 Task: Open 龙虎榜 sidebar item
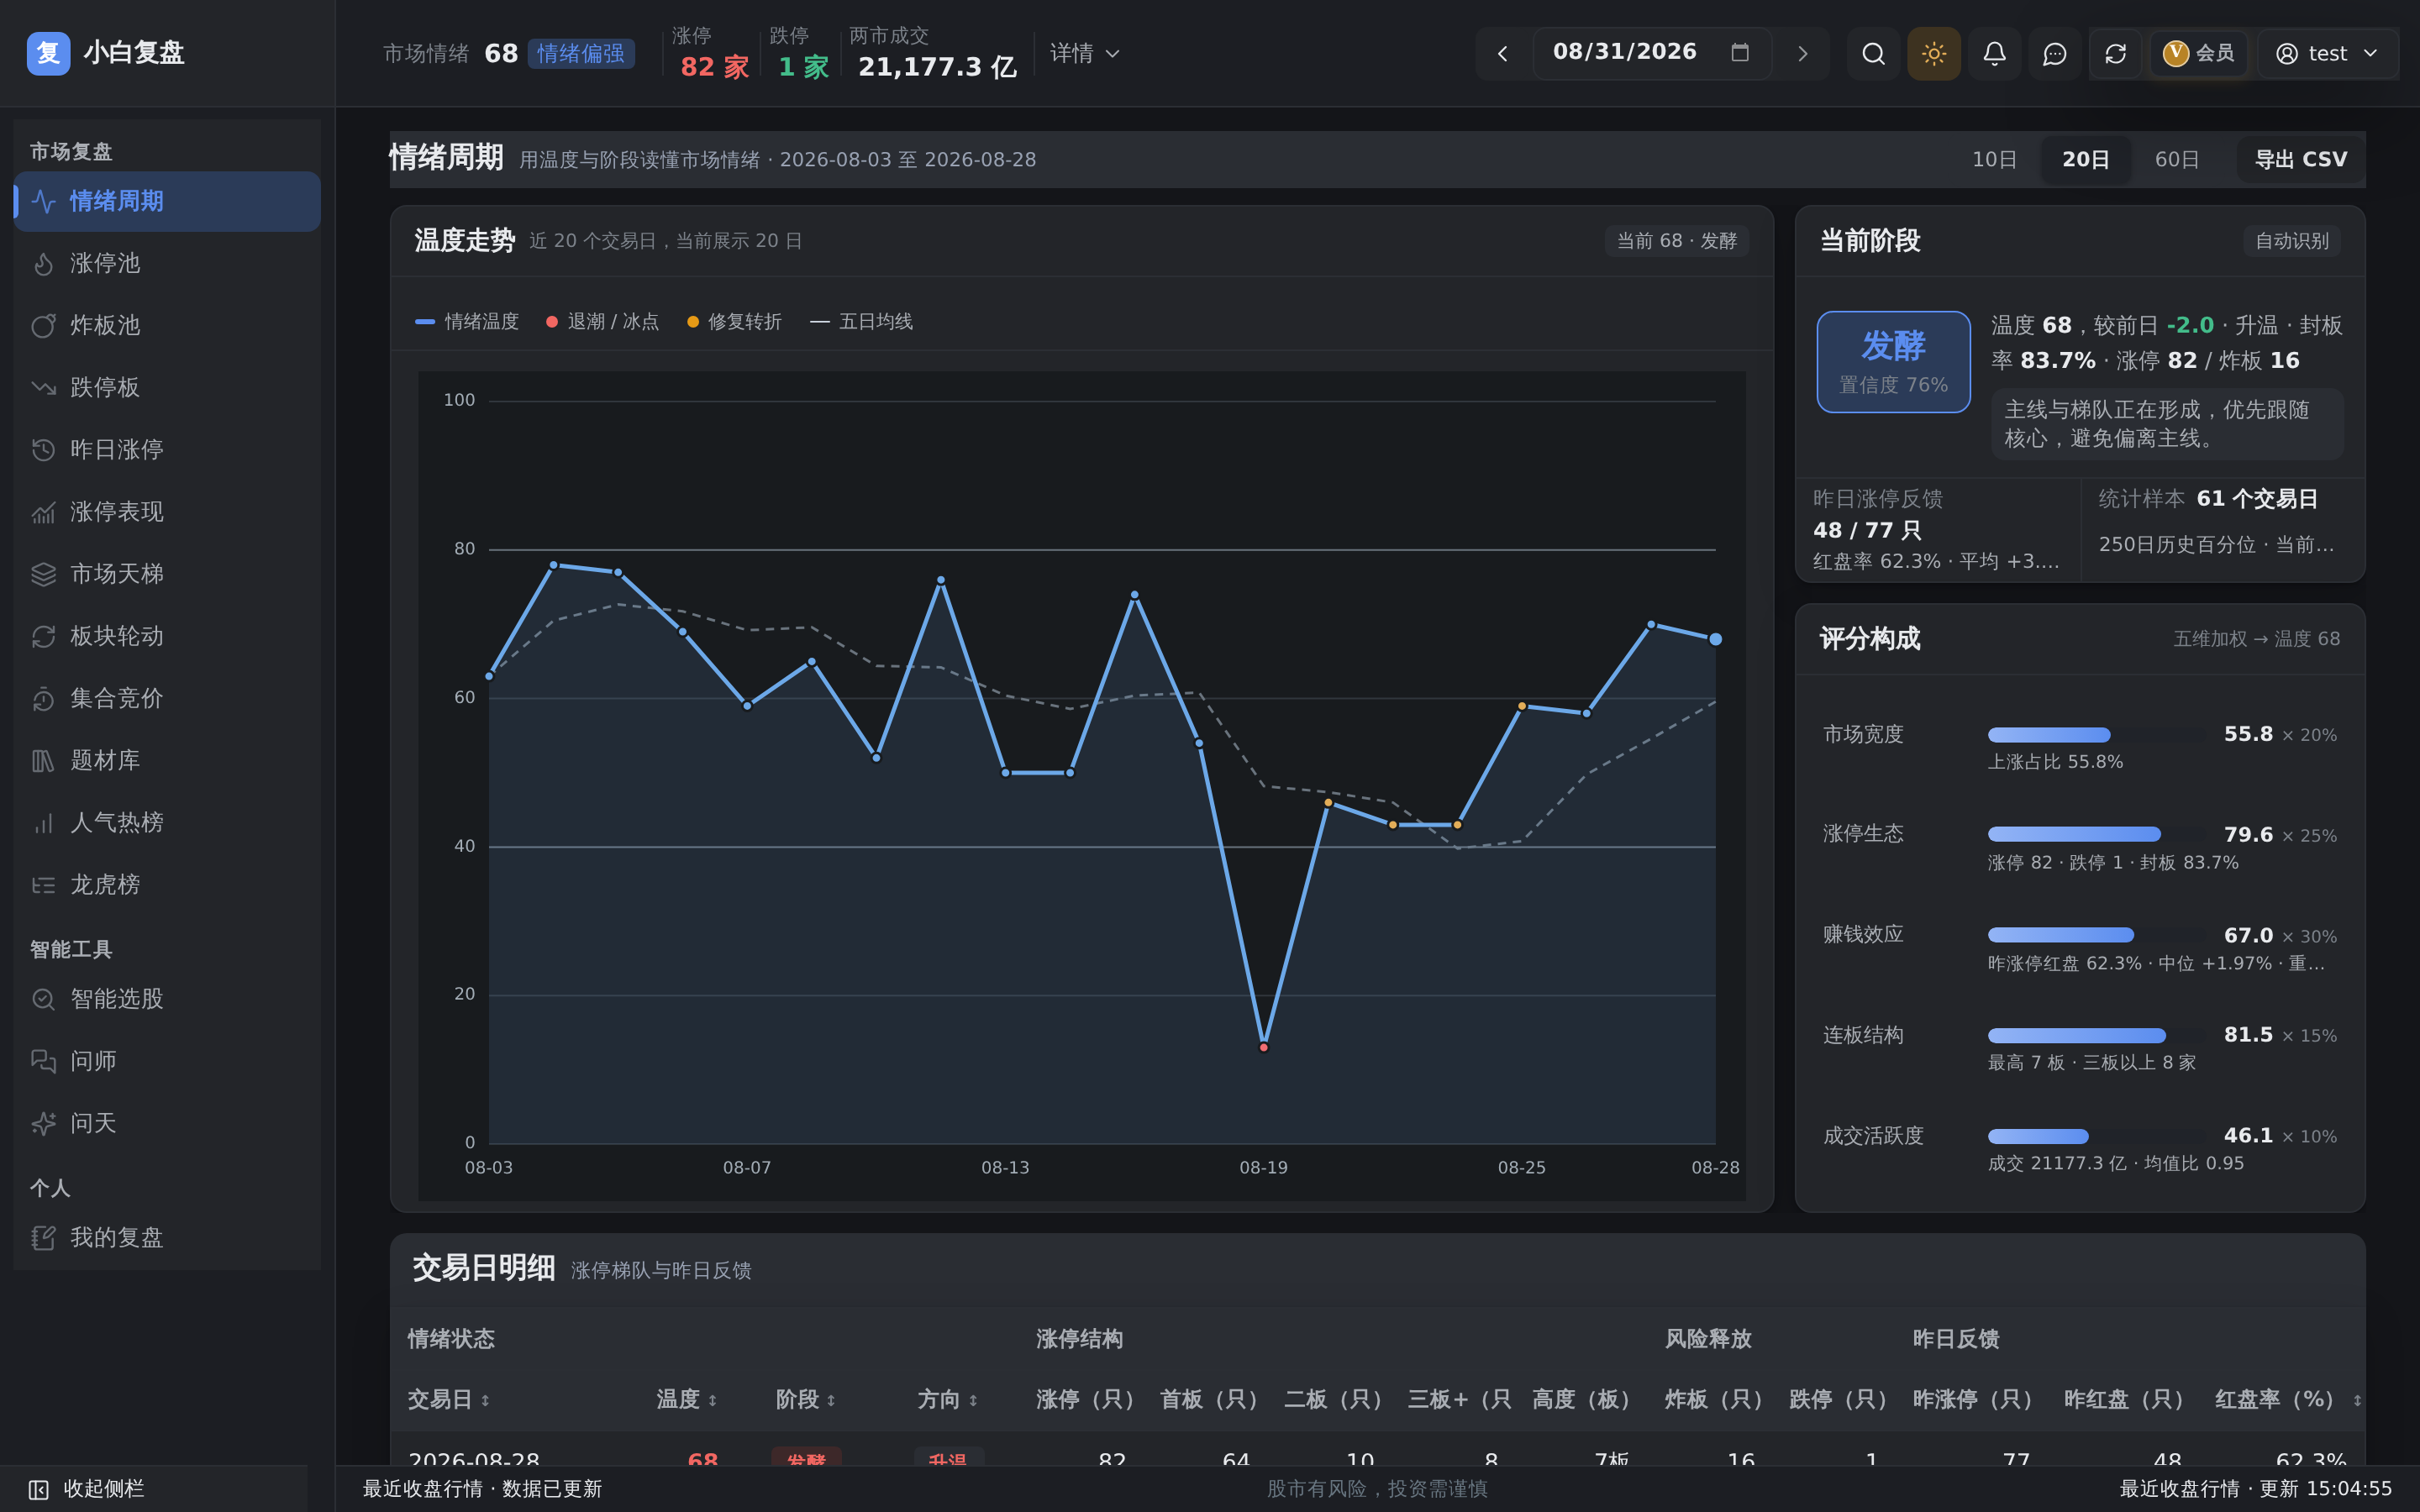(x=167, y=884)
